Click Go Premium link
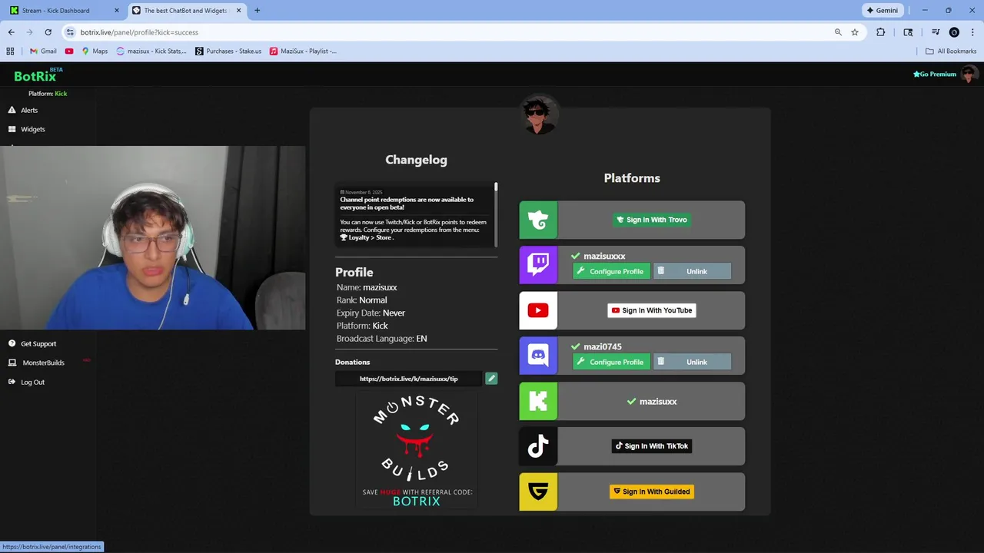 coord(935,75)
